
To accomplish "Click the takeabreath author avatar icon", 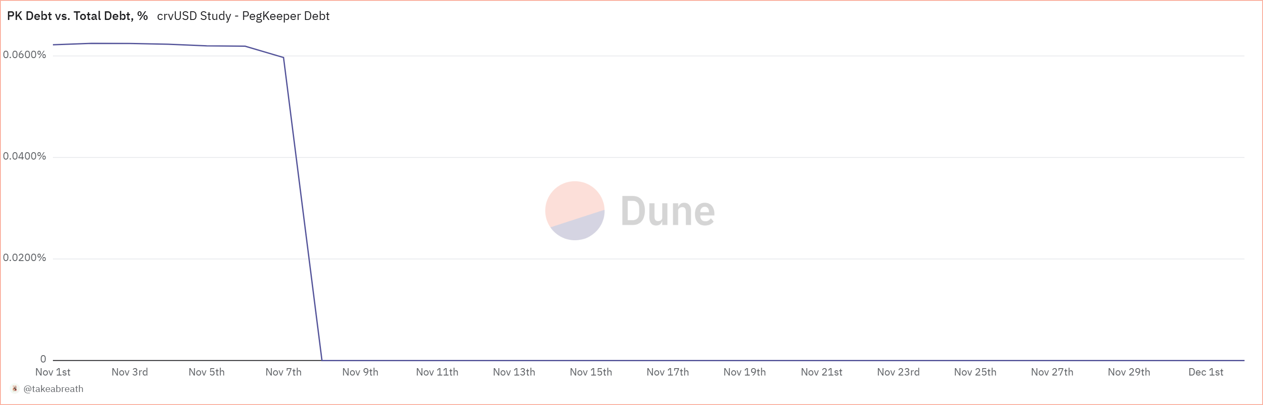I will click(15, 389).
